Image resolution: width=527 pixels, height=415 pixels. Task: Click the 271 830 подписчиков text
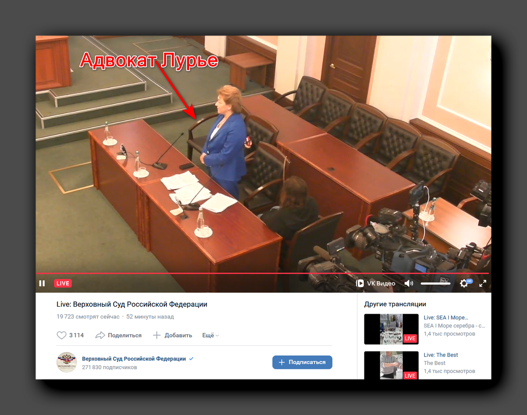tap(109, 367)
